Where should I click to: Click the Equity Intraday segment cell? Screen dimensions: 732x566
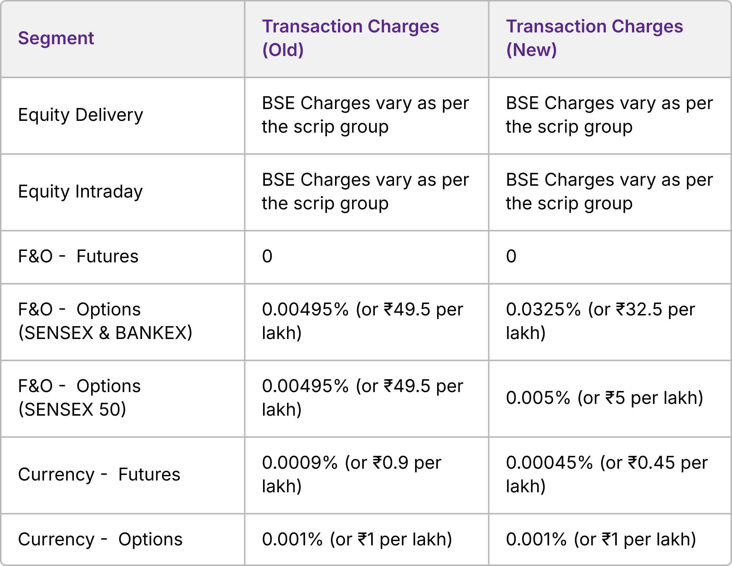(x=80, y=192)
